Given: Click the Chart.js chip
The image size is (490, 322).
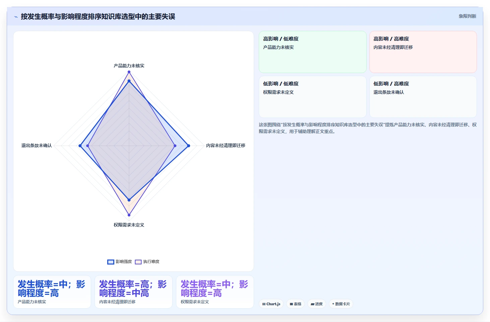Looking at the screenshot, I should pos(271,304).
